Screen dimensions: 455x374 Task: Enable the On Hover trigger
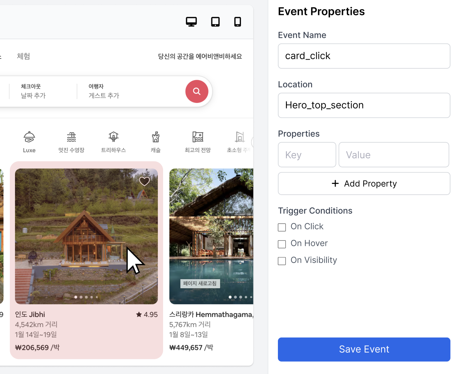[x=282, y=244]
